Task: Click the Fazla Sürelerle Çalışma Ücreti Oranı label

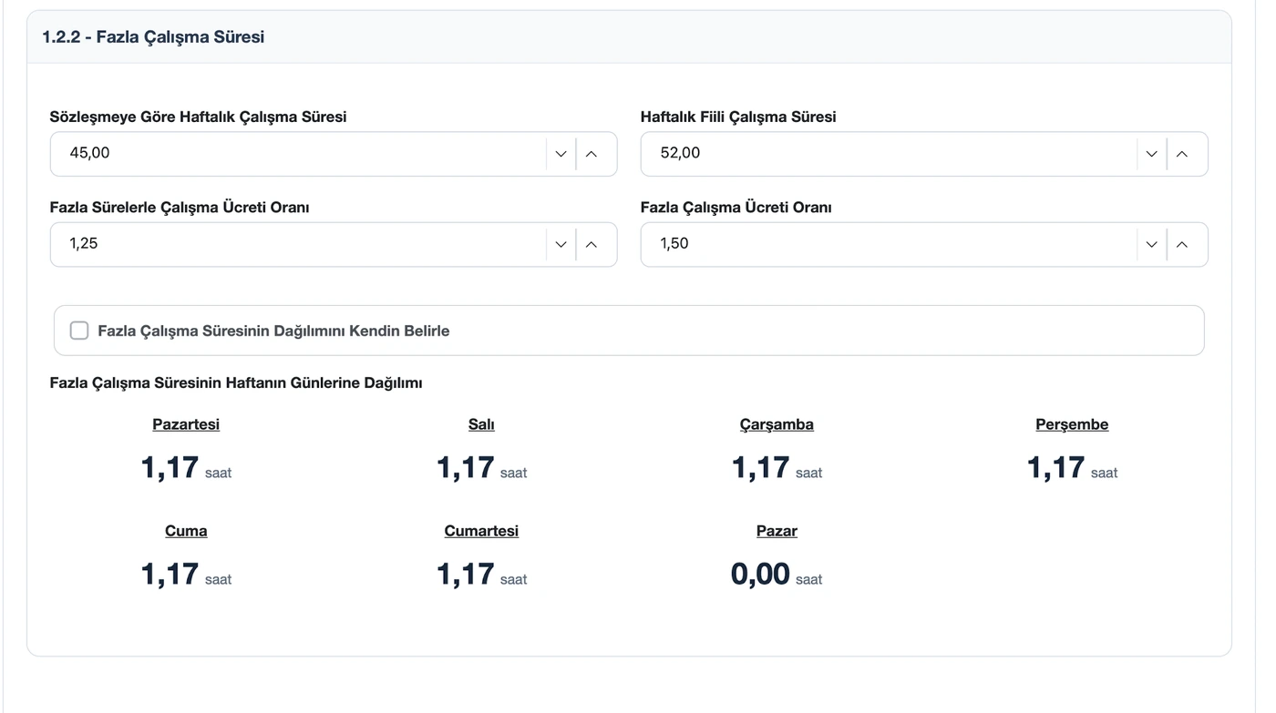Action: coord(180,208)
